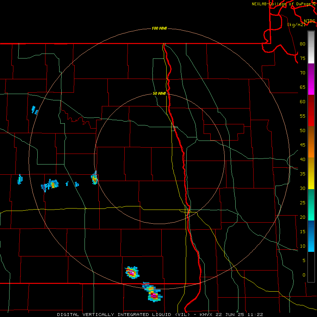Click the '100 NMI' range ring label

[x=159, y=28]
